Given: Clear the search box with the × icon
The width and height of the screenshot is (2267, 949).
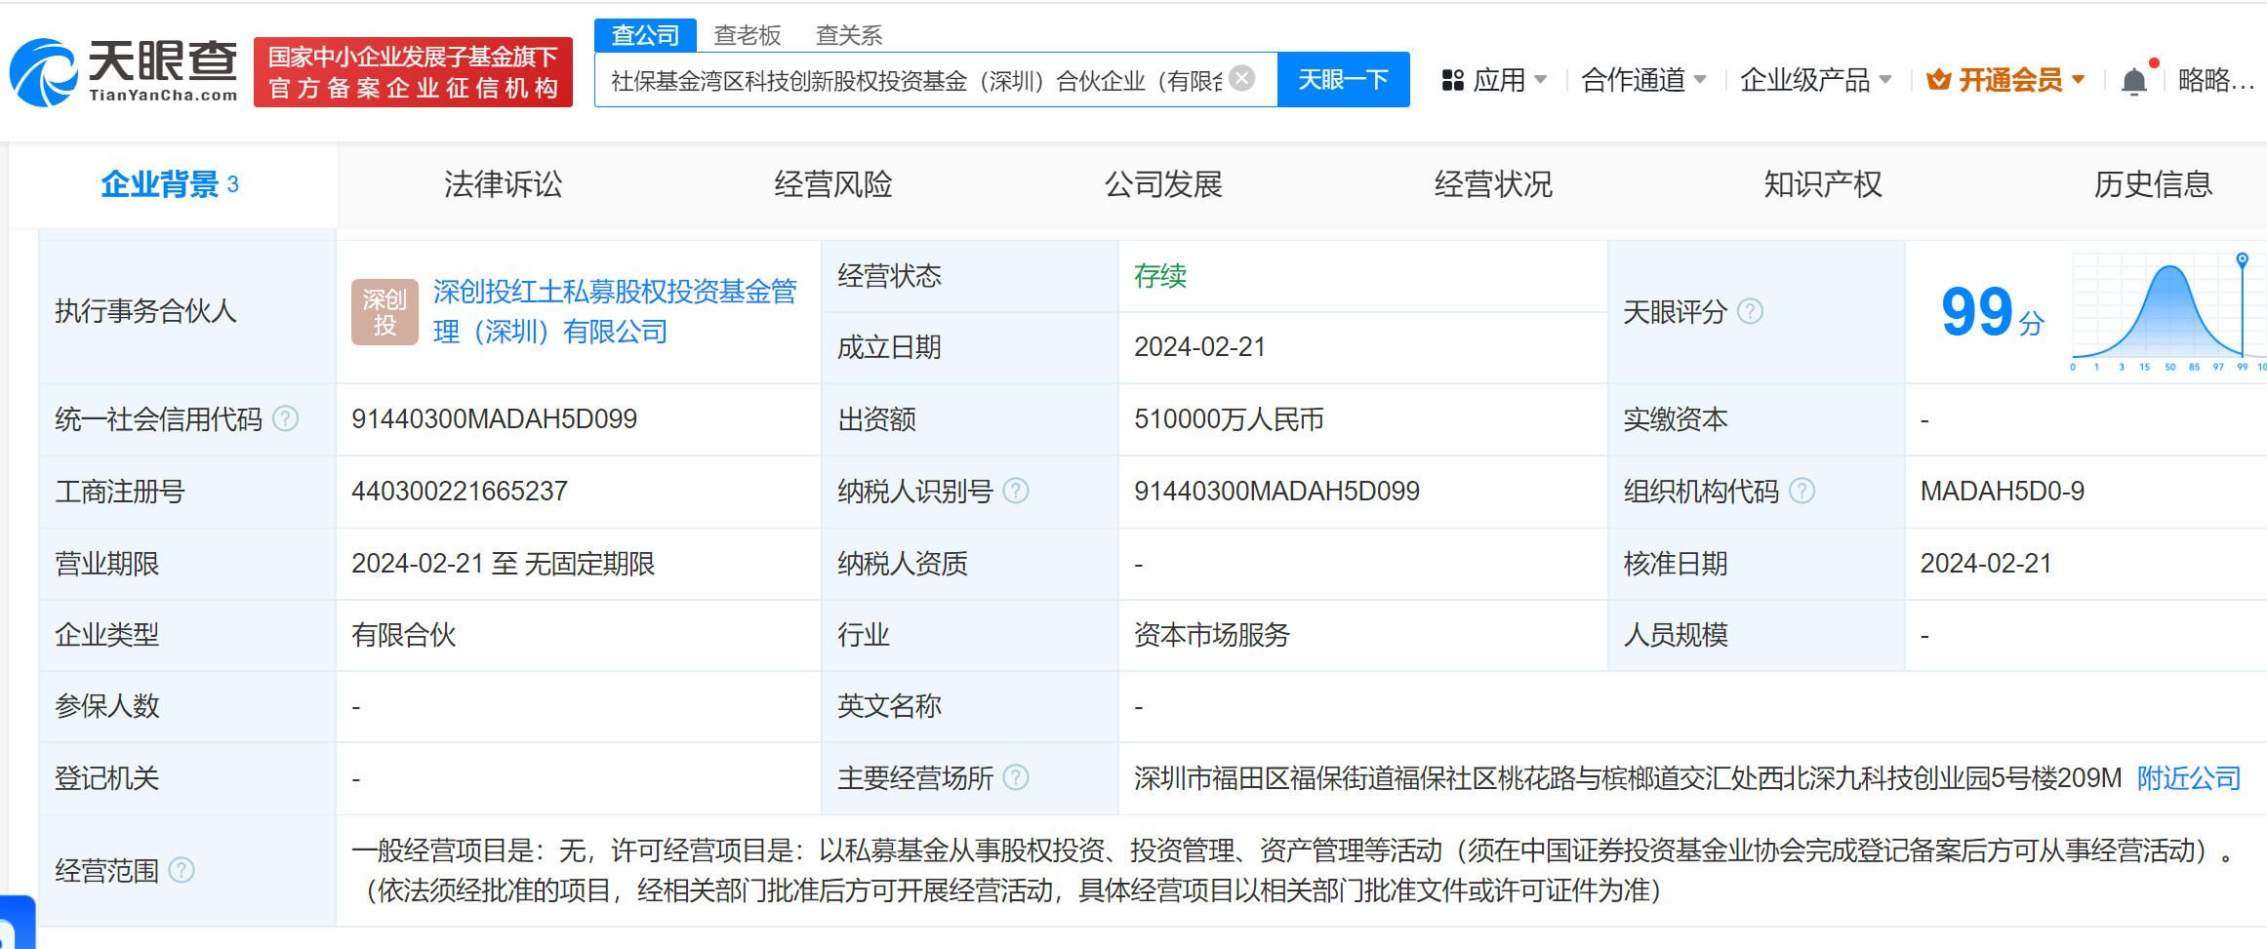Looking at the screenshot, I should pos(1240,79).
